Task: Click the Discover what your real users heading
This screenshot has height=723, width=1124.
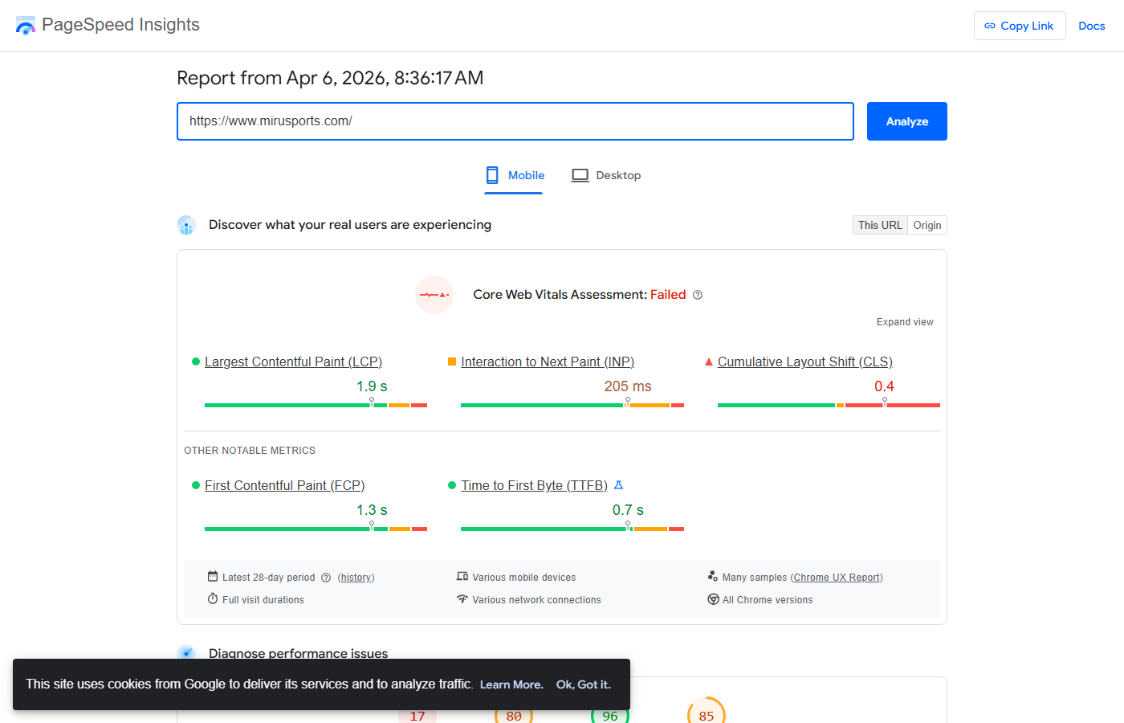Action: (x=350, y=225)
